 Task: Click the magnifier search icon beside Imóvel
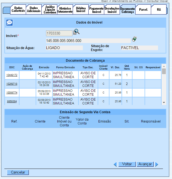76,32
